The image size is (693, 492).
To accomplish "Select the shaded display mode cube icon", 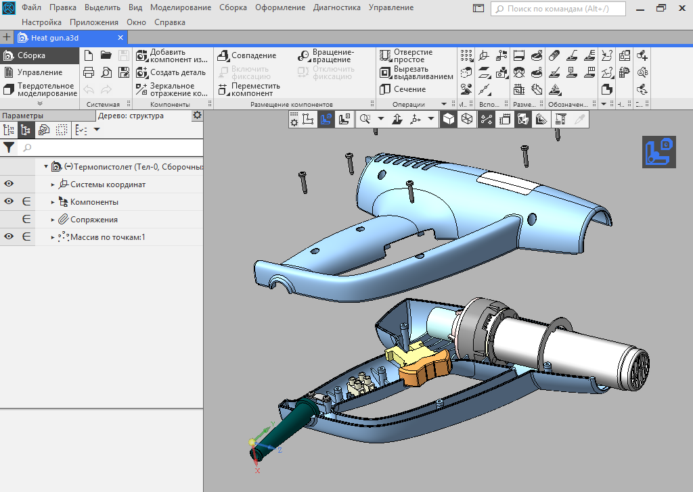I will coord(448,119).
